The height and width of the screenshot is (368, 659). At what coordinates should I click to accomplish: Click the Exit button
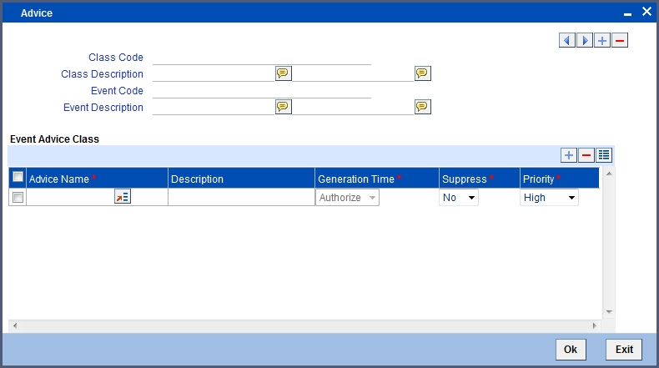coord(624,350)
